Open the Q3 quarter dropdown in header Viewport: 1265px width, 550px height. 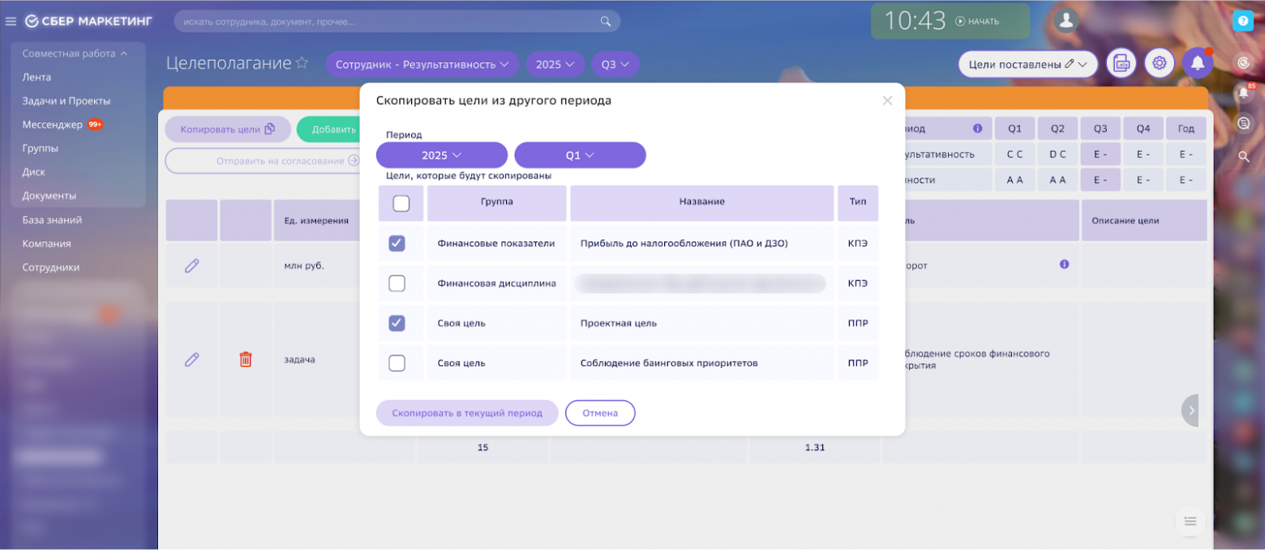point(615,64)
